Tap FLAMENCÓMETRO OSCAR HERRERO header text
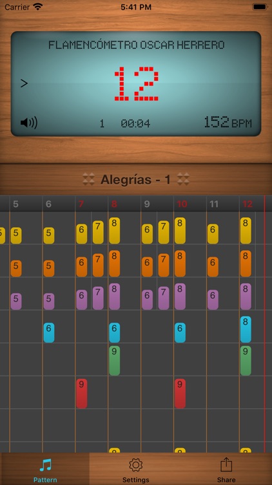Screen dimensions: 272x485 coord(136,45)
